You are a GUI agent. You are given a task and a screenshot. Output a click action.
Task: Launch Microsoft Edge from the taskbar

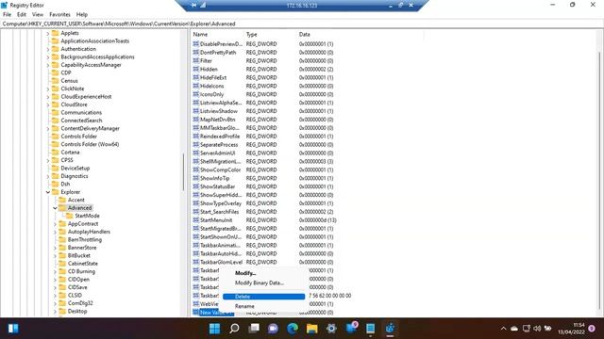(293, 329)
